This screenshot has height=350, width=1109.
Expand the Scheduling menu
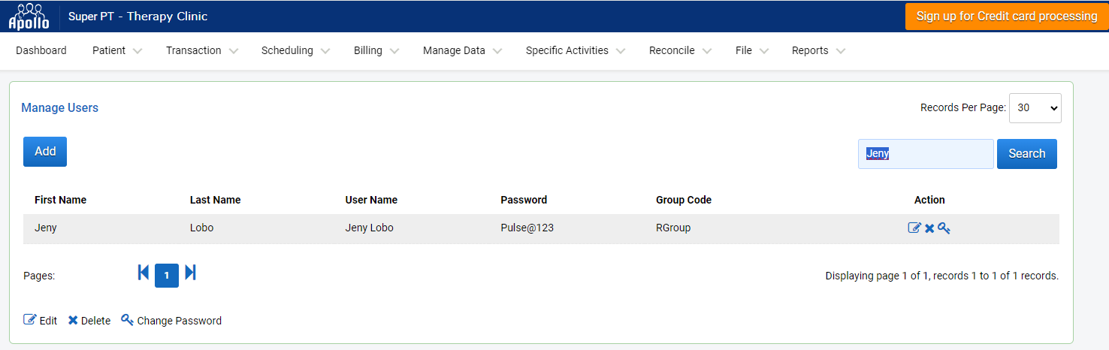[295, 50]
